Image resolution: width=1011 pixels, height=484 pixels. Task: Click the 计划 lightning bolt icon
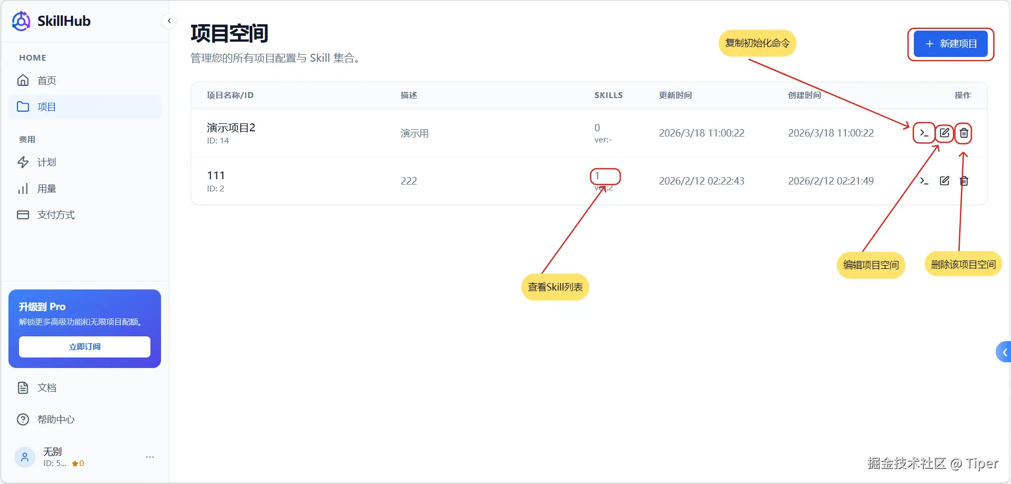[23, 162]
